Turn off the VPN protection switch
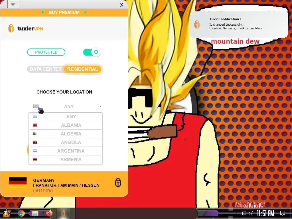Screen dimensions: 292x219 click(x=92, y=52)
